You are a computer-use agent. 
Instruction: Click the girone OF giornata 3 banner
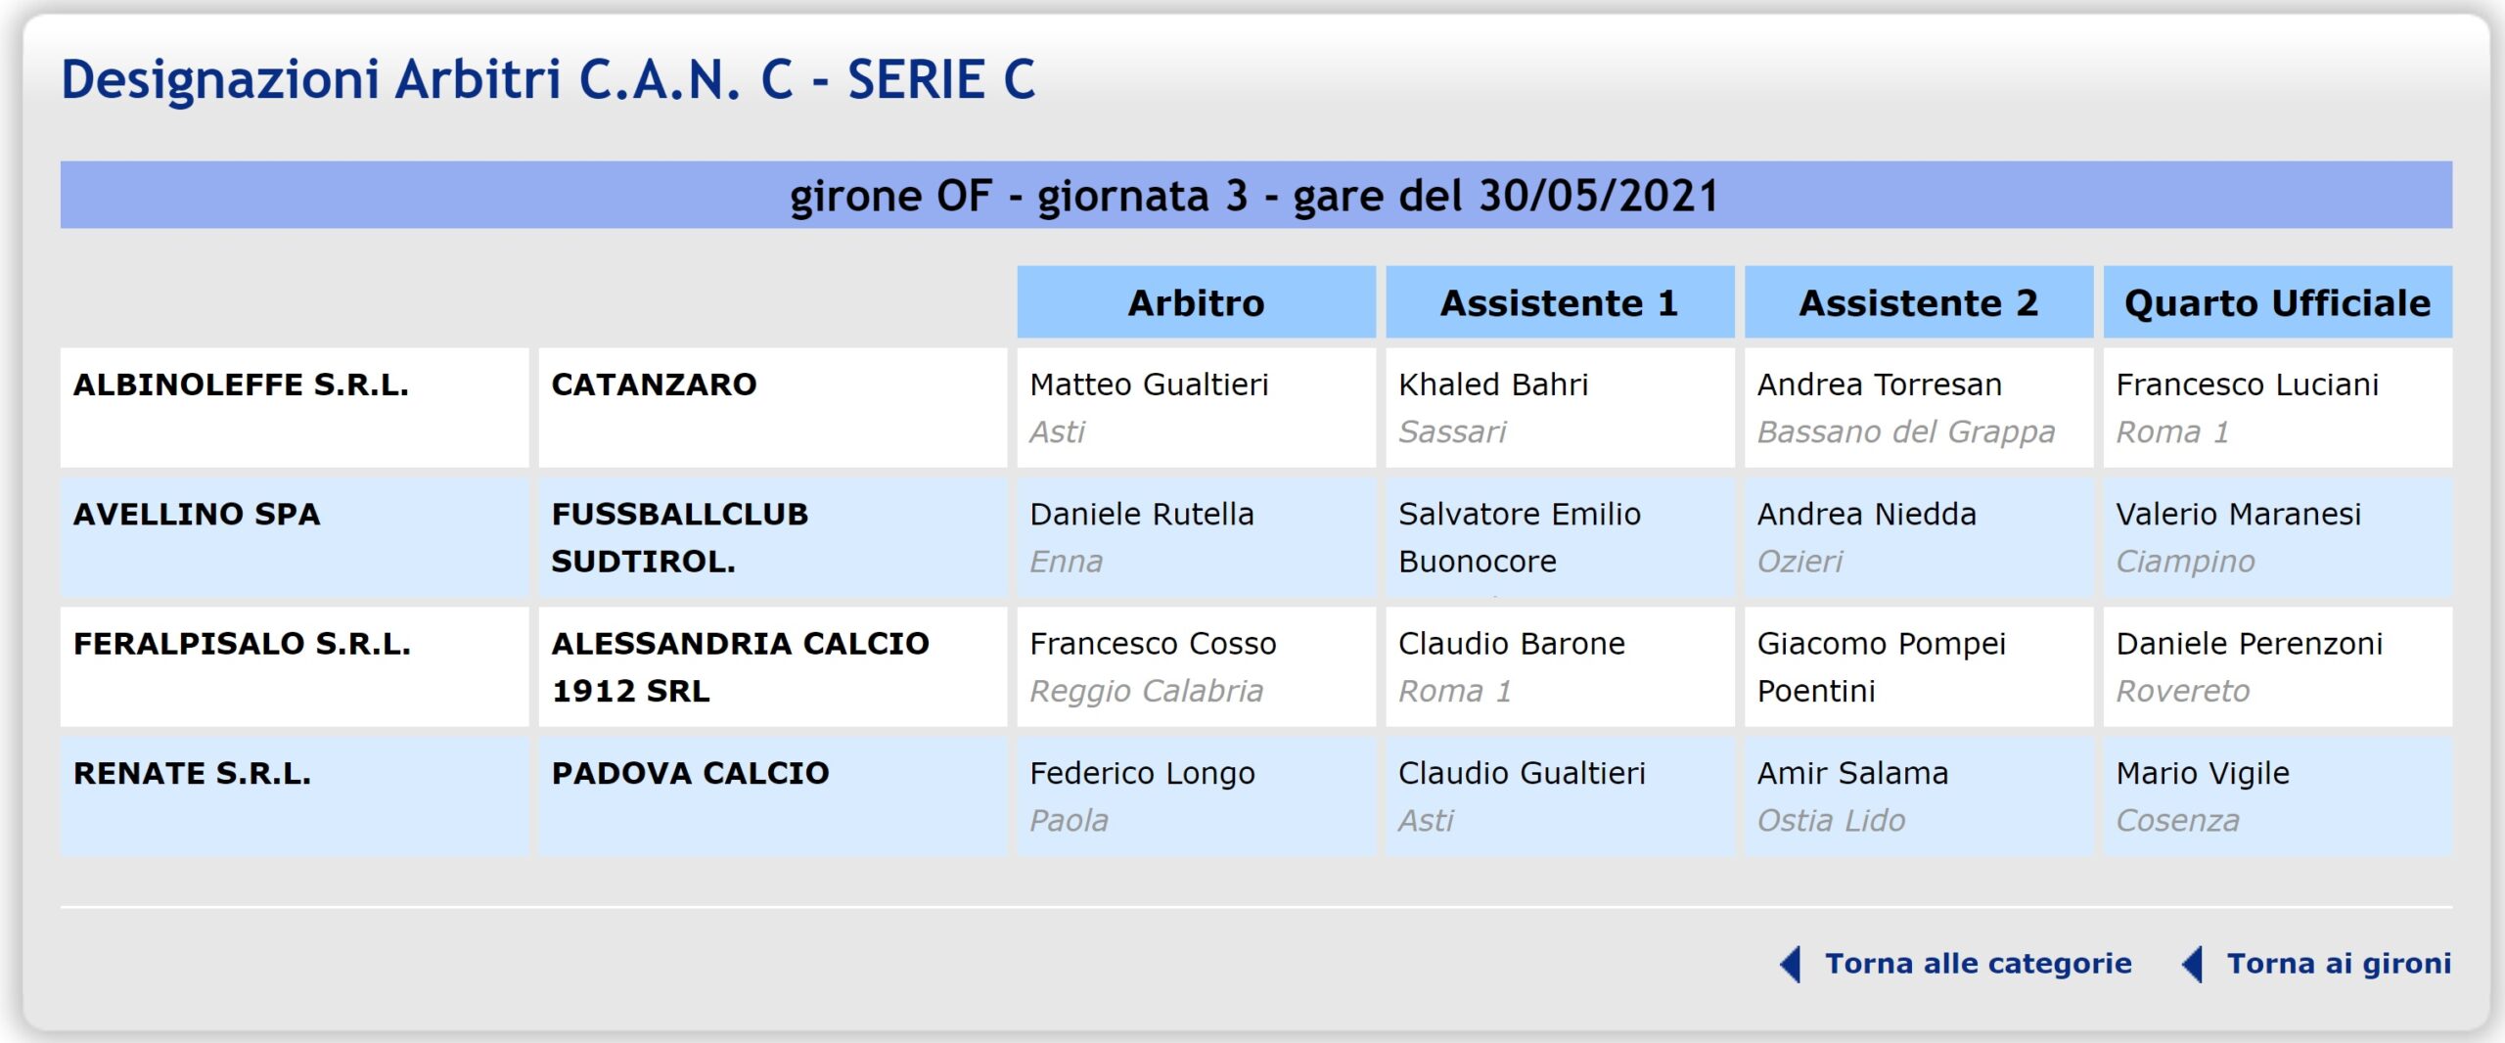pos(1254,196)
